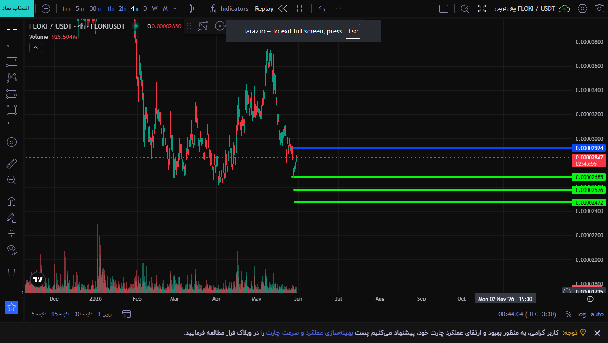Open the candlestick chart style menu
The width and height of the screenshot is (608, 343).
[x=193, y=8]
